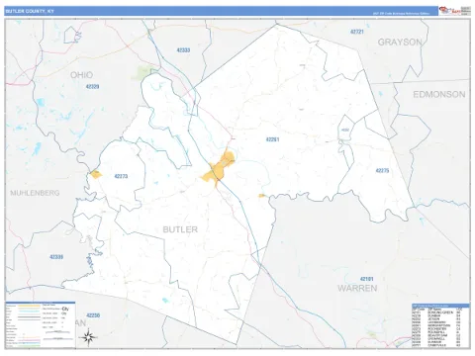The height and width of the screenshot is (356, 475).
Task: Click ZIP code label 42275
Action: coord(382,171)
